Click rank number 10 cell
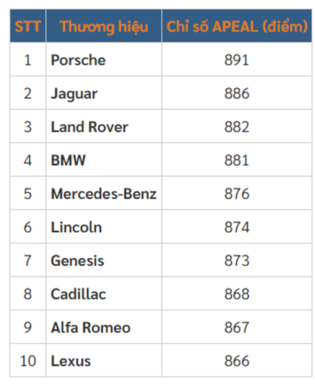 [28, 361]
